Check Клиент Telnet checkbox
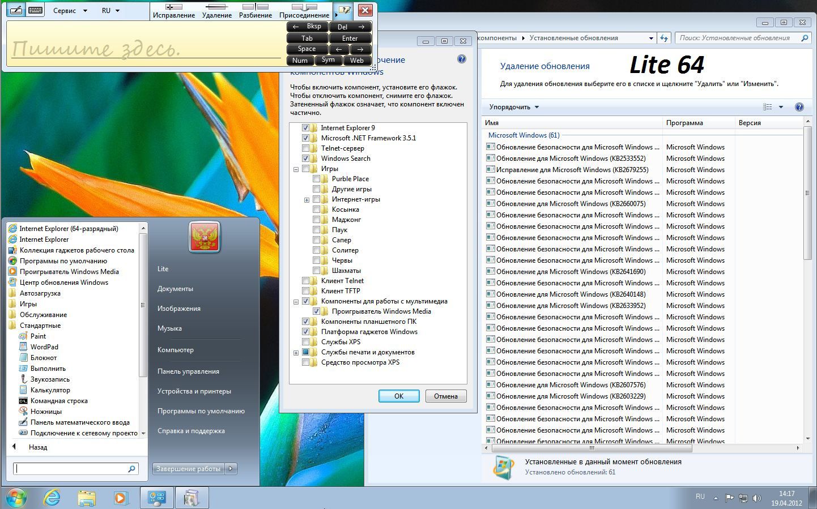The image size is (817, 509). tap(306, 281)
